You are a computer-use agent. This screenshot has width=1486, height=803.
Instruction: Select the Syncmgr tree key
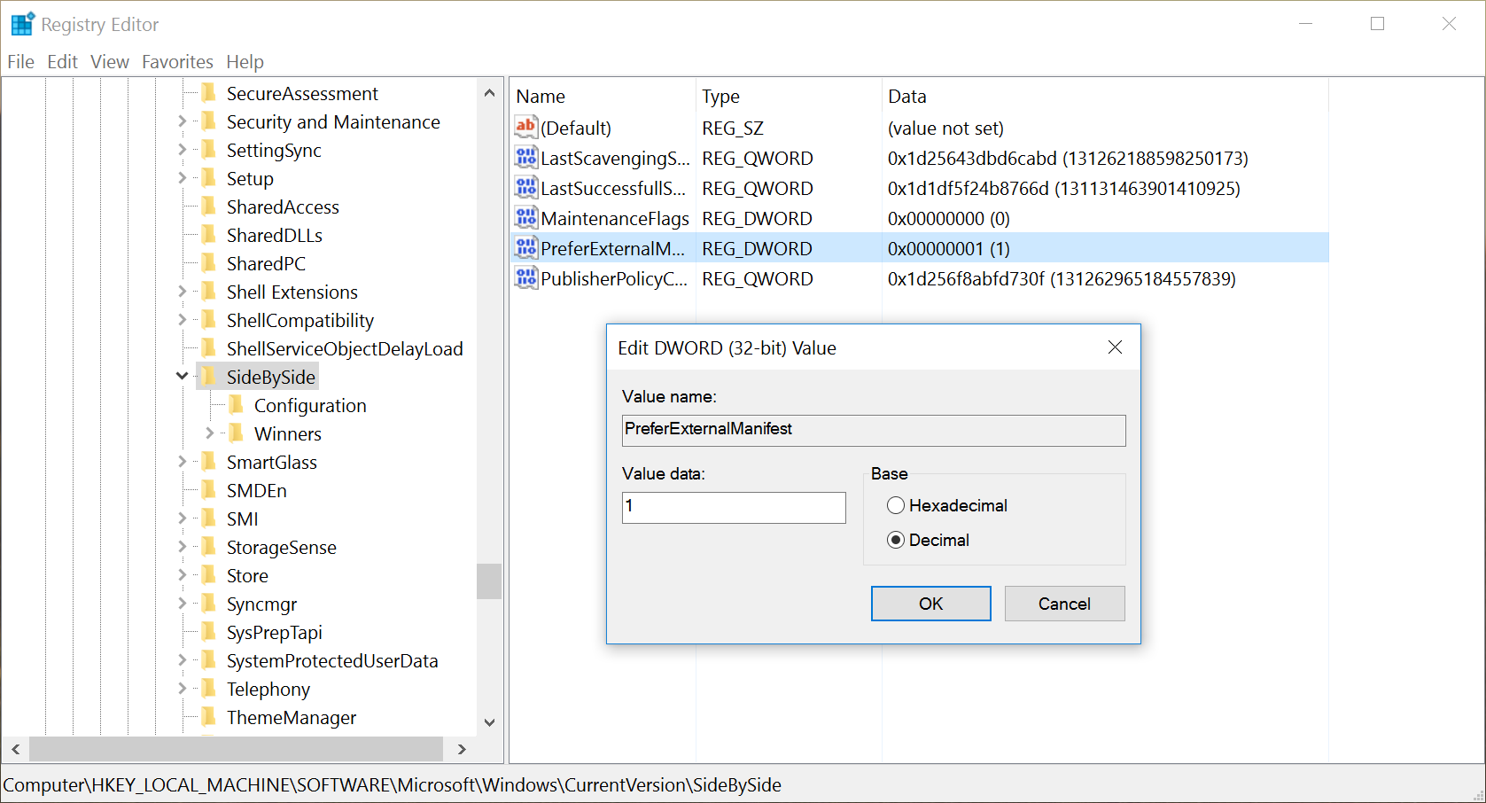[261, 604]
